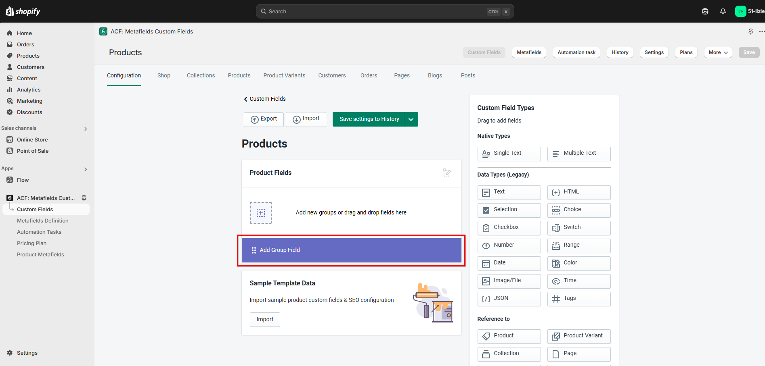This screenshot has height=366, width=765.
Task: Pick the Choice field type
Action: tap(579, 210)
